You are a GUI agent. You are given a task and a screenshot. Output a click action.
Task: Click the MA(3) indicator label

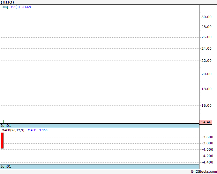15,7
